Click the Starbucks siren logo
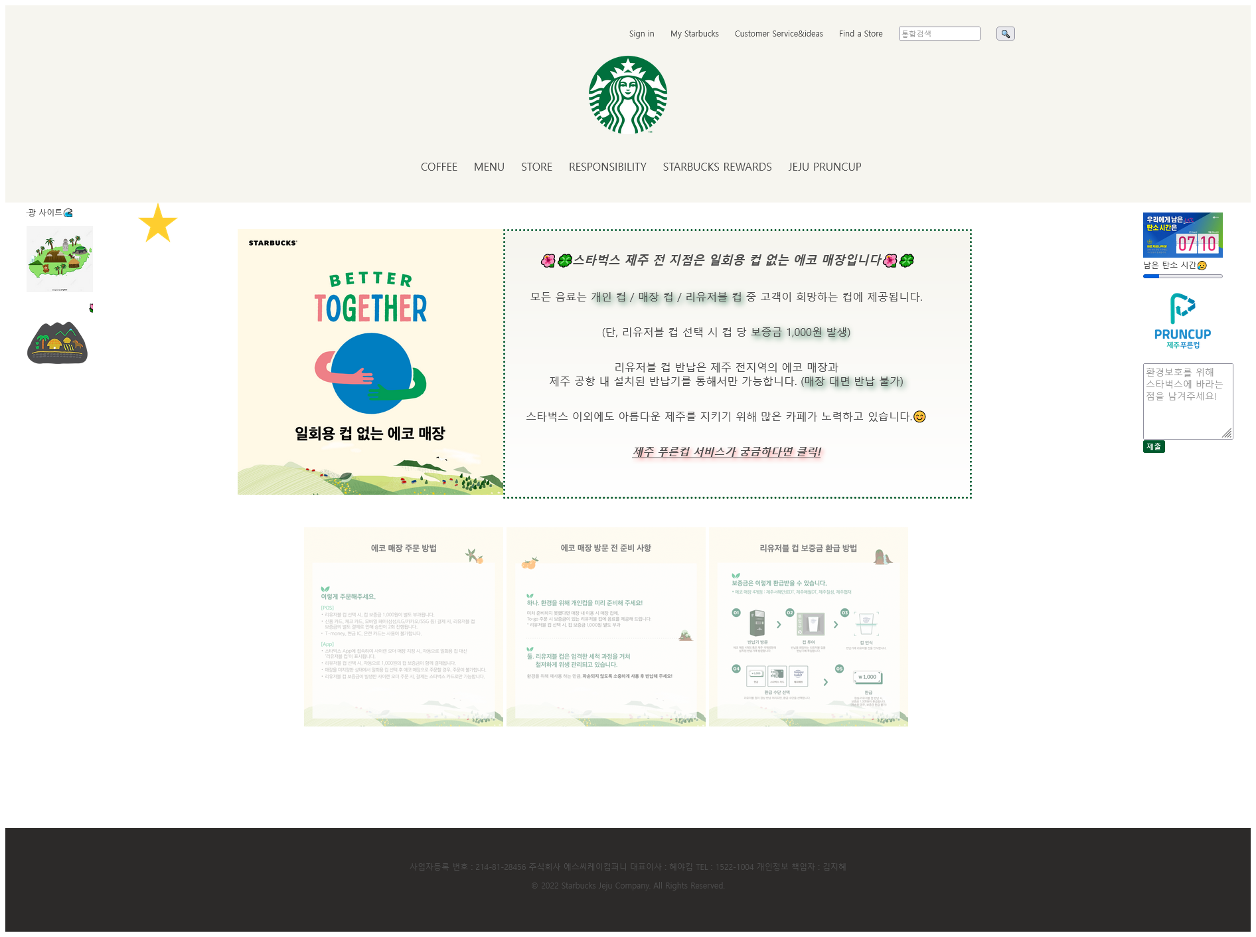This screenshot has width=1256, height=937. pyautogui.click(x=627, y=95)
